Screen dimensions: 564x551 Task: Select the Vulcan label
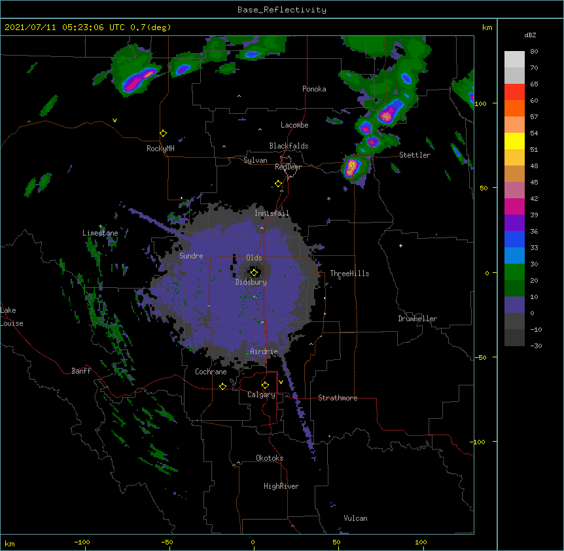click(355, 518)
